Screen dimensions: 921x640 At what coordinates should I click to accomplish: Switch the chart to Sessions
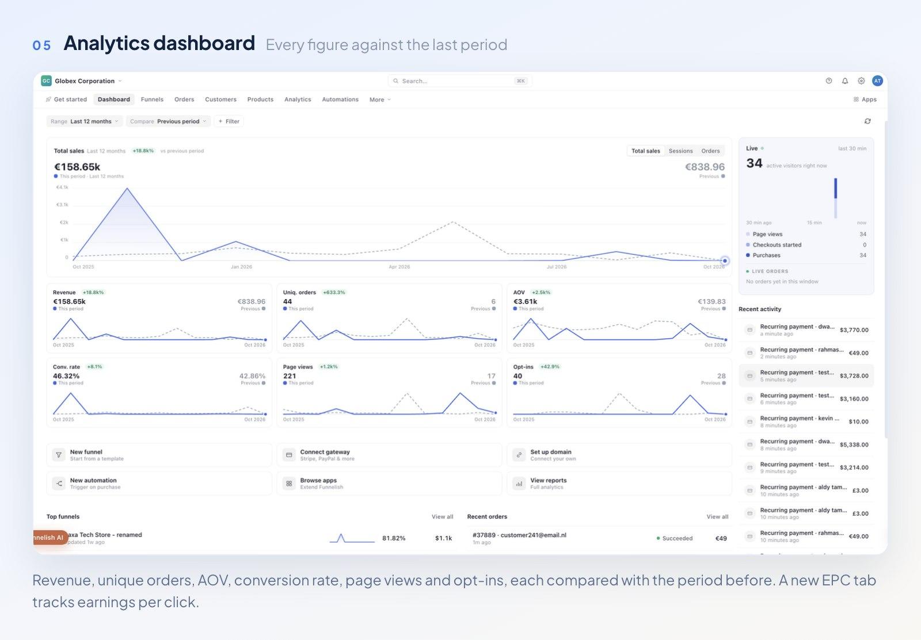pyautogui.click(x=680, y=151)
